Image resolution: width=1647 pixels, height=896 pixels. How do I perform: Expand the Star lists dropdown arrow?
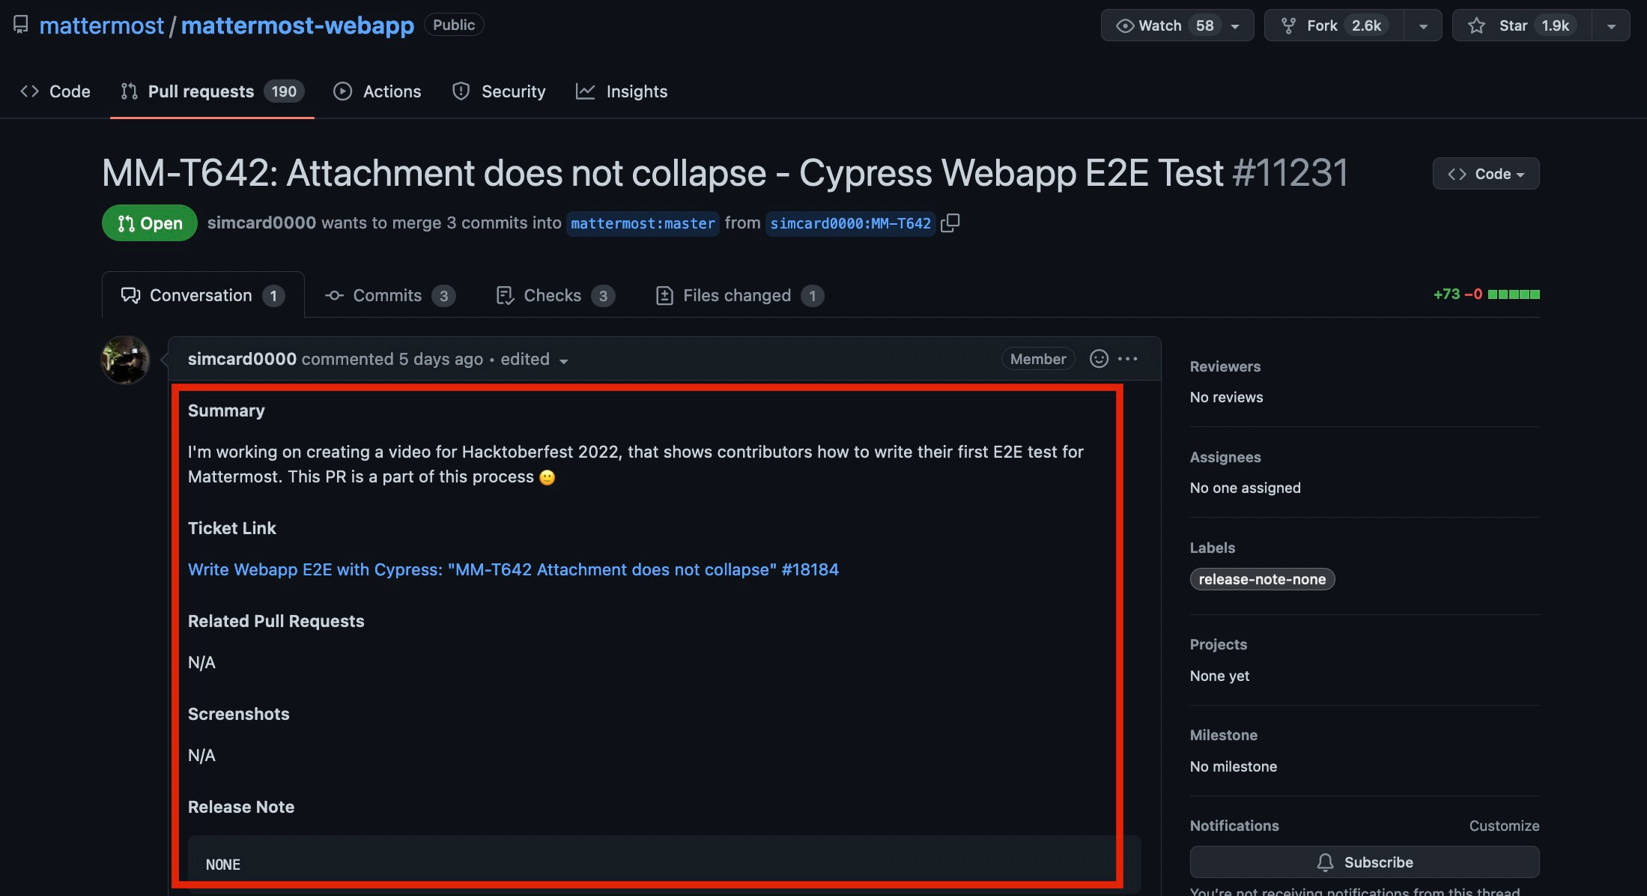[1611, 25]
